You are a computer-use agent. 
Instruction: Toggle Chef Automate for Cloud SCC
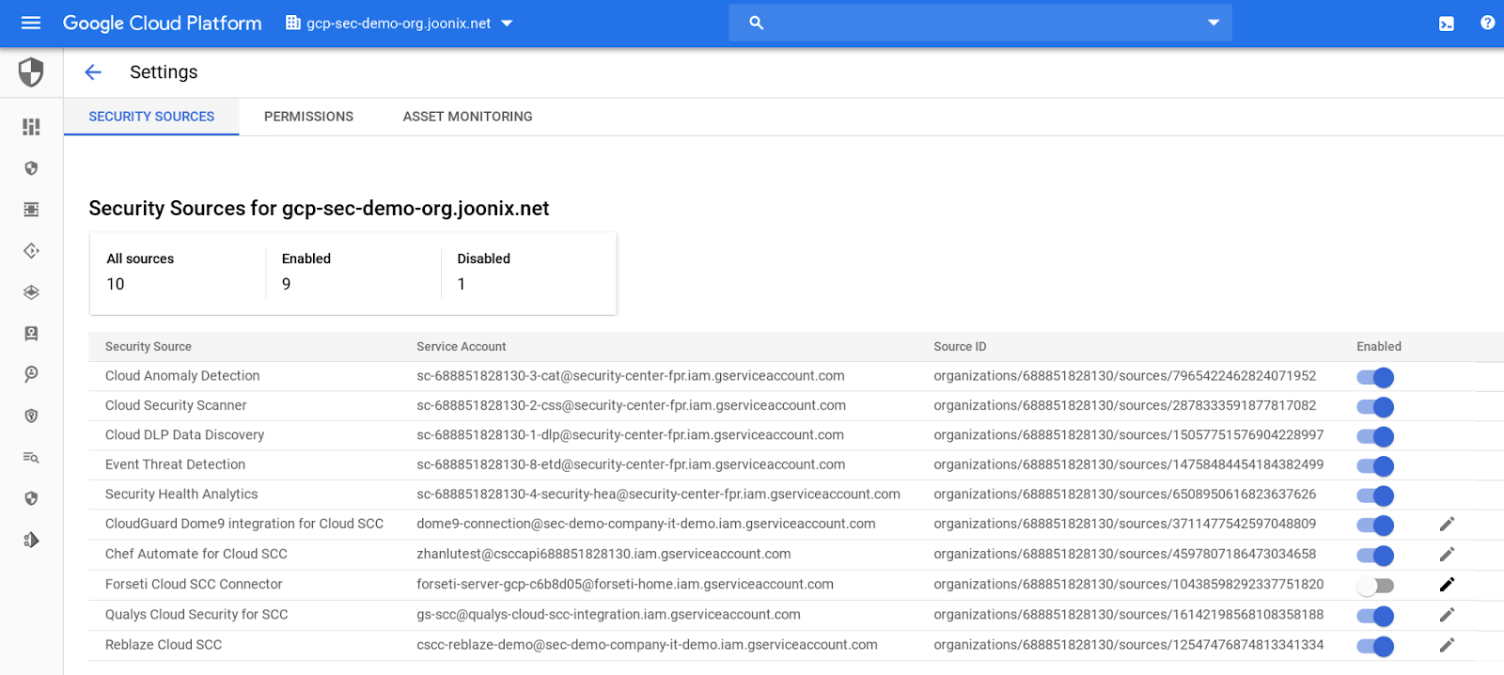pyautogui.click(x=1375, y=556)
